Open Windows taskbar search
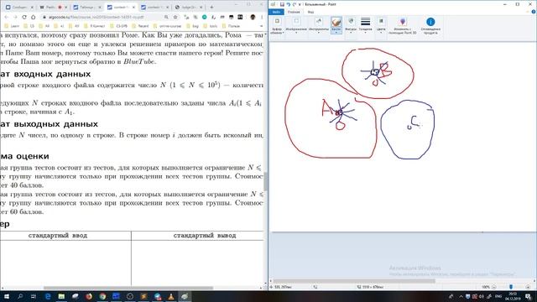 [20, 296]
